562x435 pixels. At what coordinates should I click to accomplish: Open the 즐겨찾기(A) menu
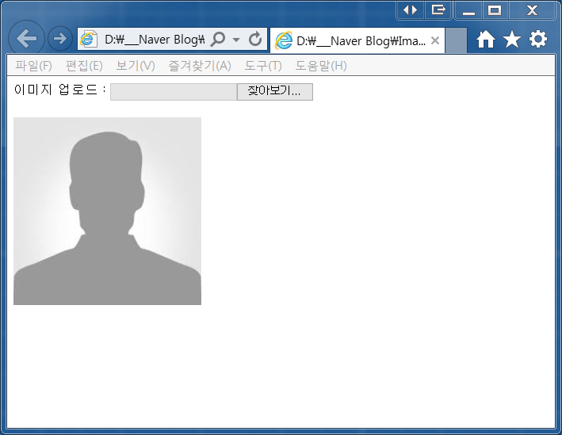tap(200, 66)
